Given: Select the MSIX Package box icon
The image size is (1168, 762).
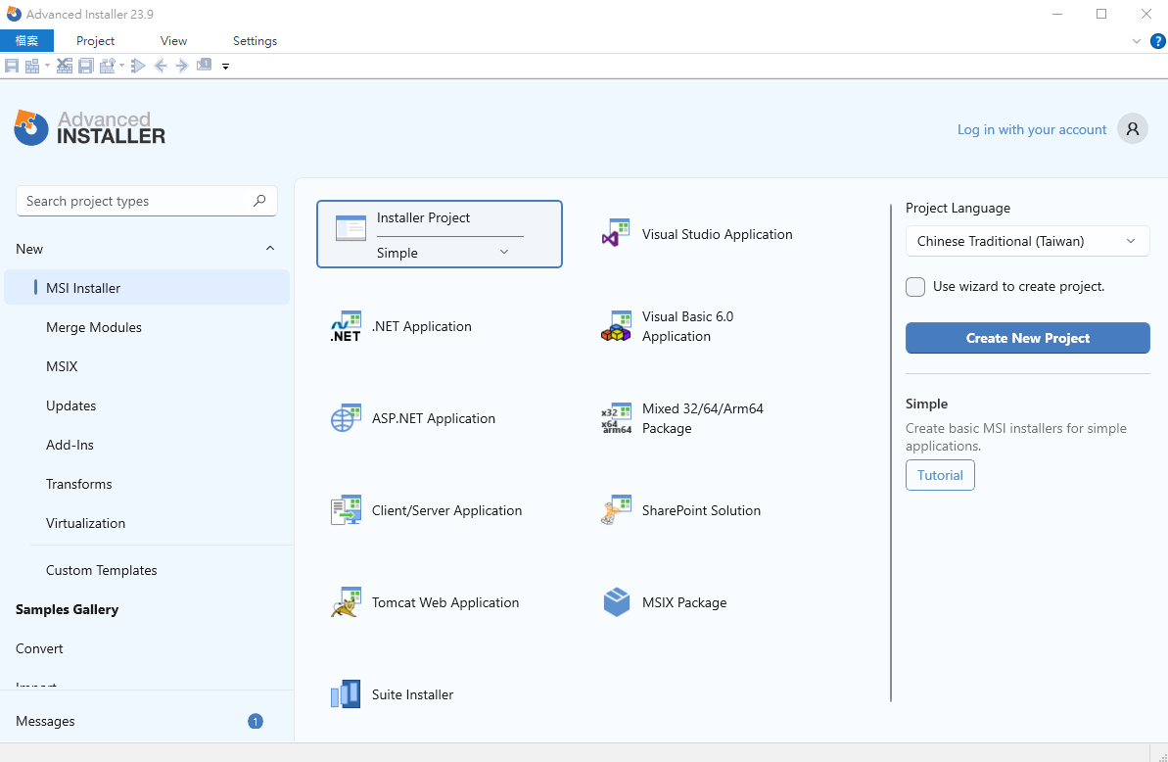Looking at the screenshot, I should tap(616, 602).
